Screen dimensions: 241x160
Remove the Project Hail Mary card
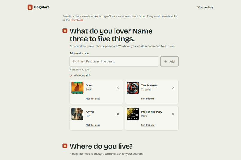[173, 114]
